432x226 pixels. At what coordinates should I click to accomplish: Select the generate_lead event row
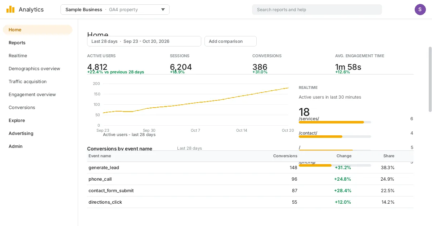coord(250,168)
